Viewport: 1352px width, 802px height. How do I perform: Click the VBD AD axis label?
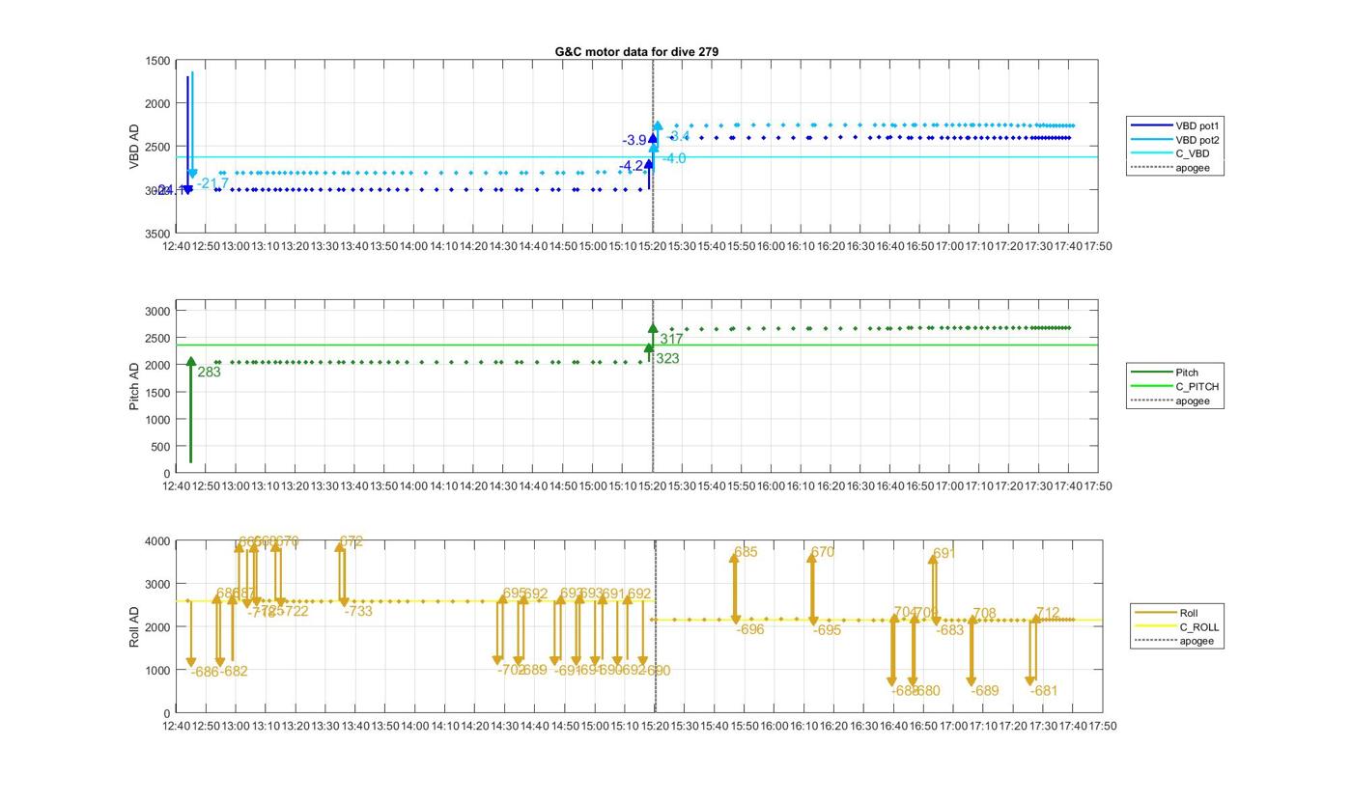(x=134, y=147)
